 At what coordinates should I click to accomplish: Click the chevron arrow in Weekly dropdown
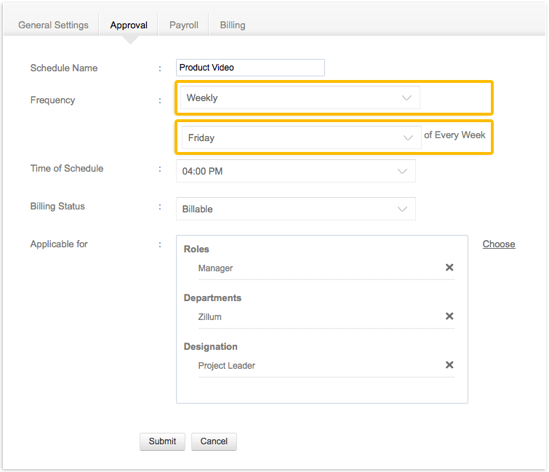pyautogui.click(x=407, y=98)
